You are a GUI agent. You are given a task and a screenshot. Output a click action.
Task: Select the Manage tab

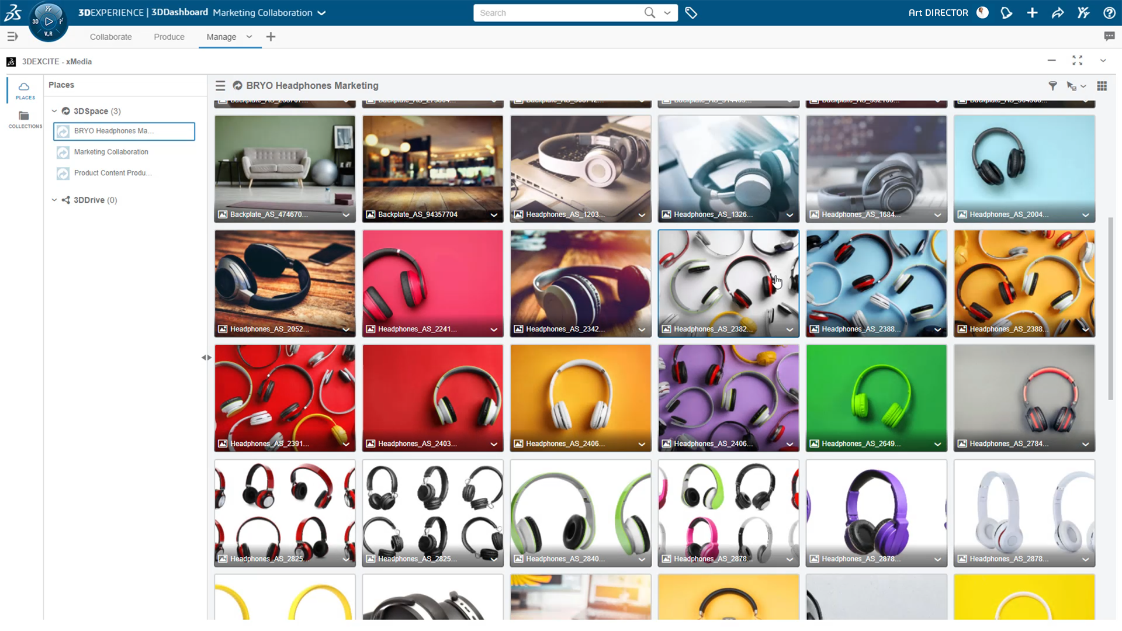(x=221, y=37)
